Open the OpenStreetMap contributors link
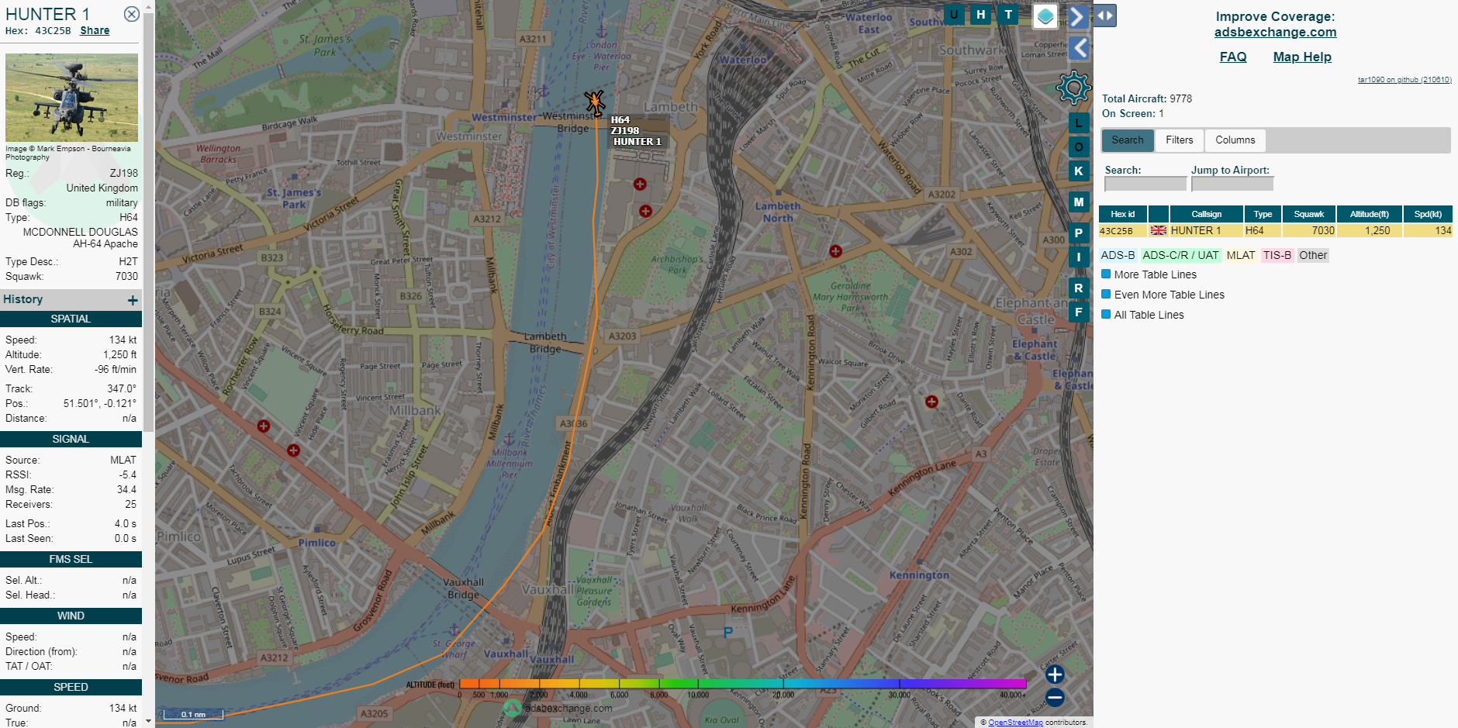1458x728 pixels. 1015,722
